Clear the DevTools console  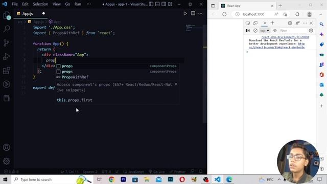(x=255, y=31)
